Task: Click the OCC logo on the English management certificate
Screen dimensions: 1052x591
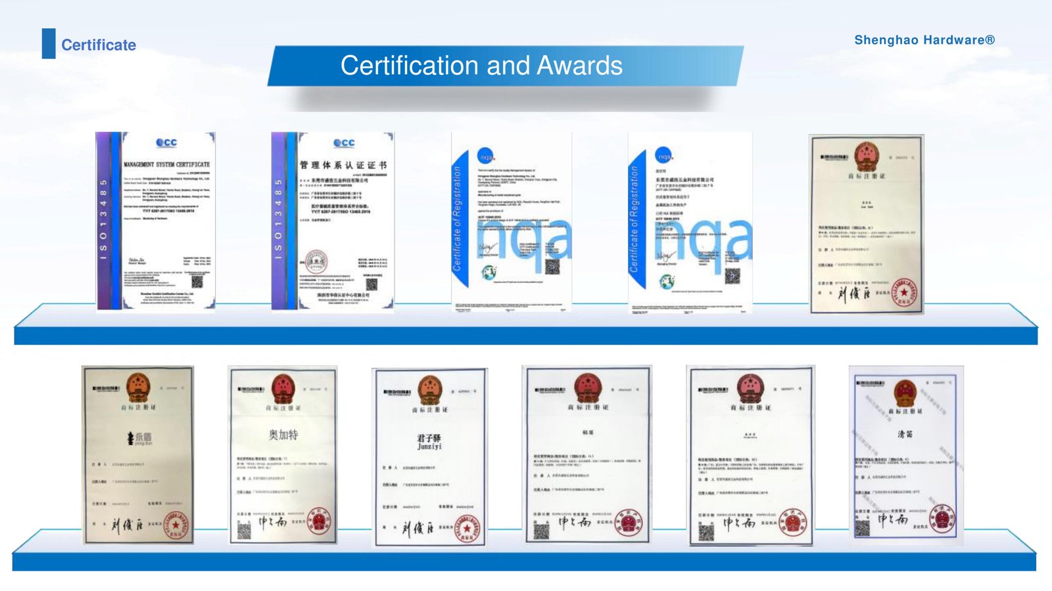Action: coord(166,142)
